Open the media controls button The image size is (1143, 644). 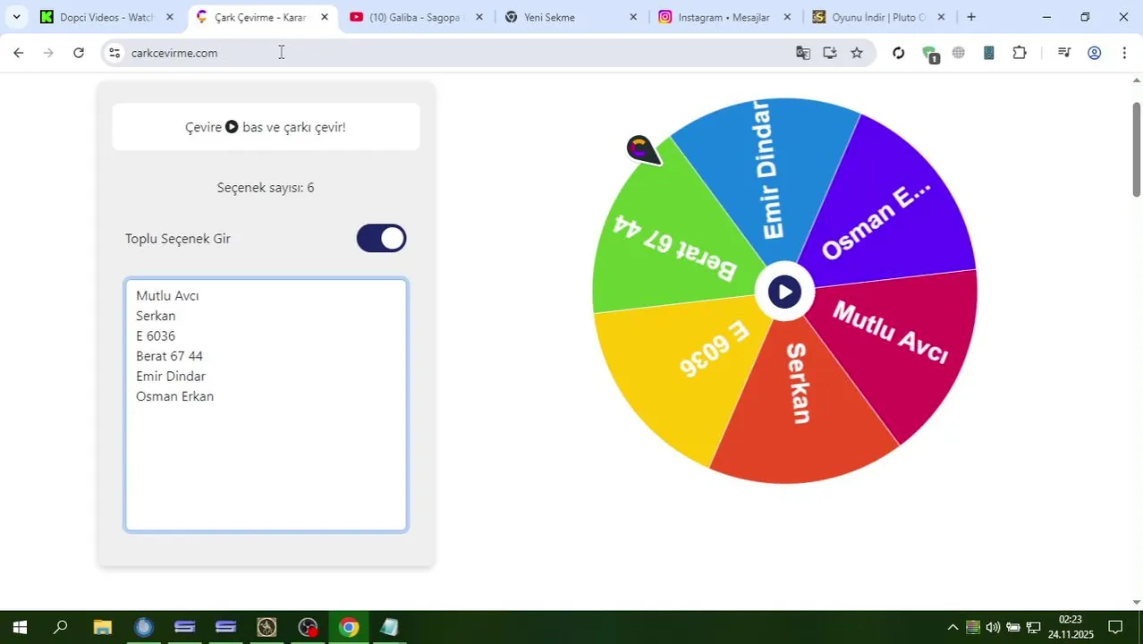pos(1064,53)
